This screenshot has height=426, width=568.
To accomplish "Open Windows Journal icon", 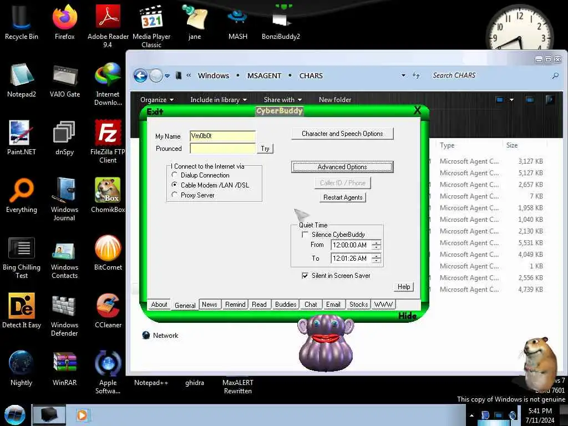I will coord(64,199).
